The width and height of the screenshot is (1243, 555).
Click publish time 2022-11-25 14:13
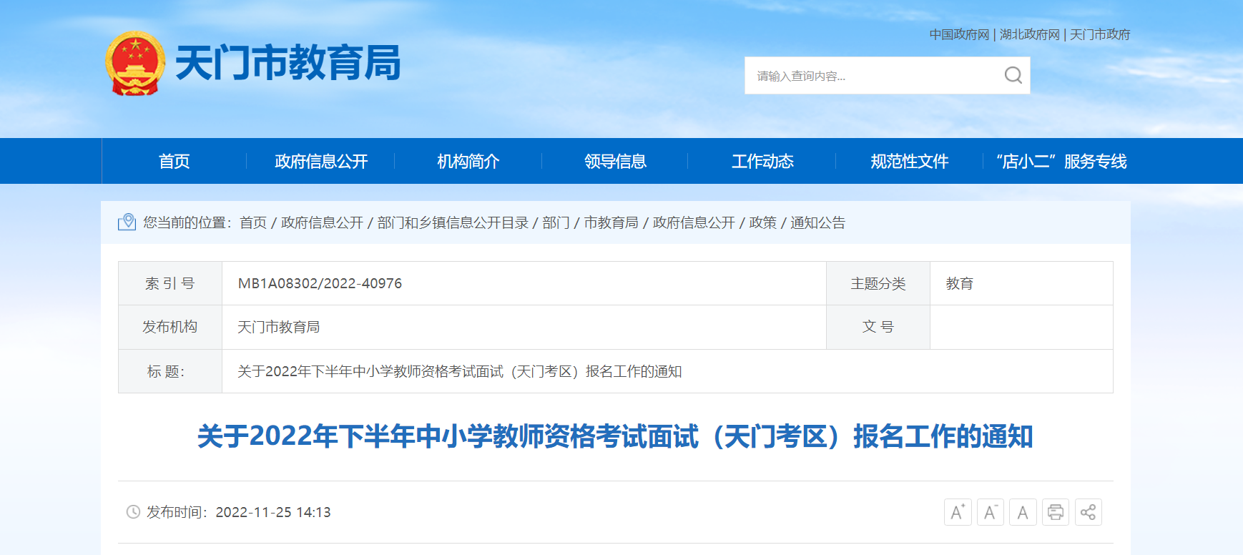273,512
